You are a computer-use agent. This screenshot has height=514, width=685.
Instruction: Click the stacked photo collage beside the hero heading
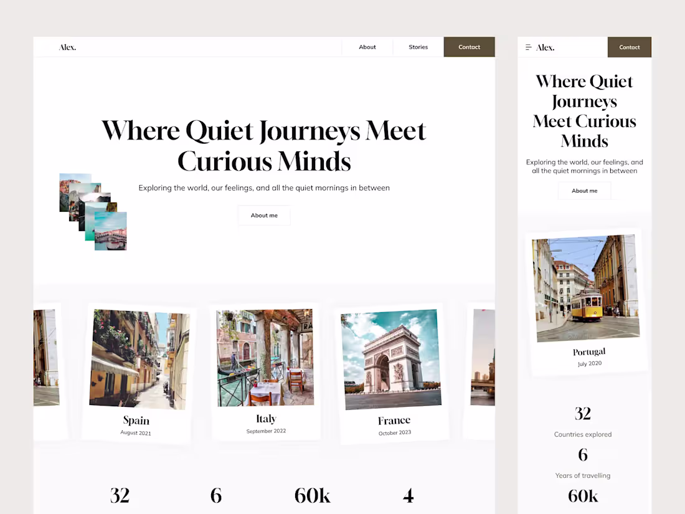(x=92, y=211)
